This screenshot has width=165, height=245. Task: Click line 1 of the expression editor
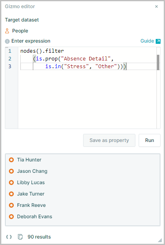point(88,51)
